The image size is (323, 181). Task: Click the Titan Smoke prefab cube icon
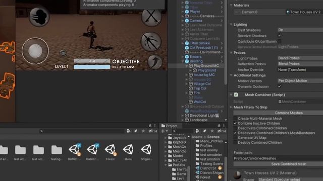(187, 43)
